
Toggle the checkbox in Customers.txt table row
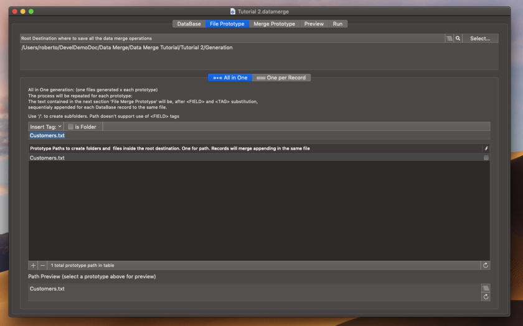tap(486, 158)
